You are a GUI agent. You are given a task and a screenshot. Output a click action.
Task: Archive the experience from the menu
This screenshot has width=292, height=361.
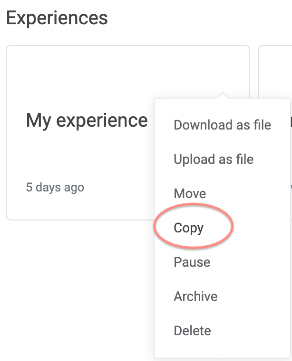[x=195, y=296]
